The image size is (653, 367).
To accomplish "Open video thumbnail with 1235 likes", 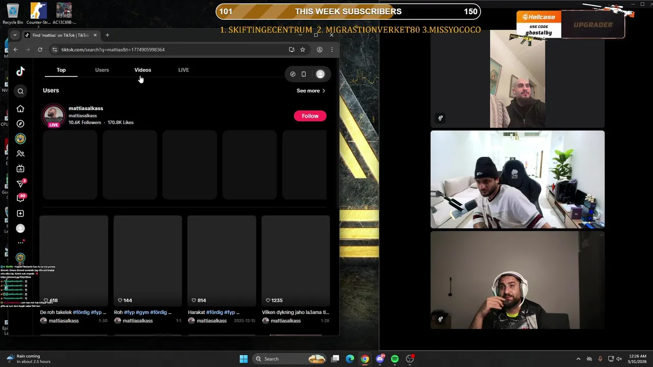I will pos(296,260).
